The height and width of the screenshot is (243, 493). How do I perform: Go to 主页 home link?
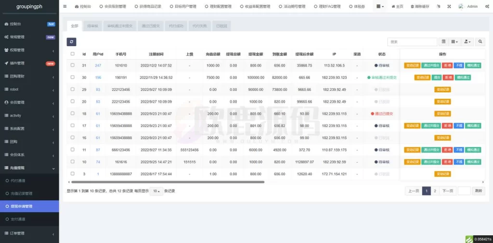tap(397, 6)
